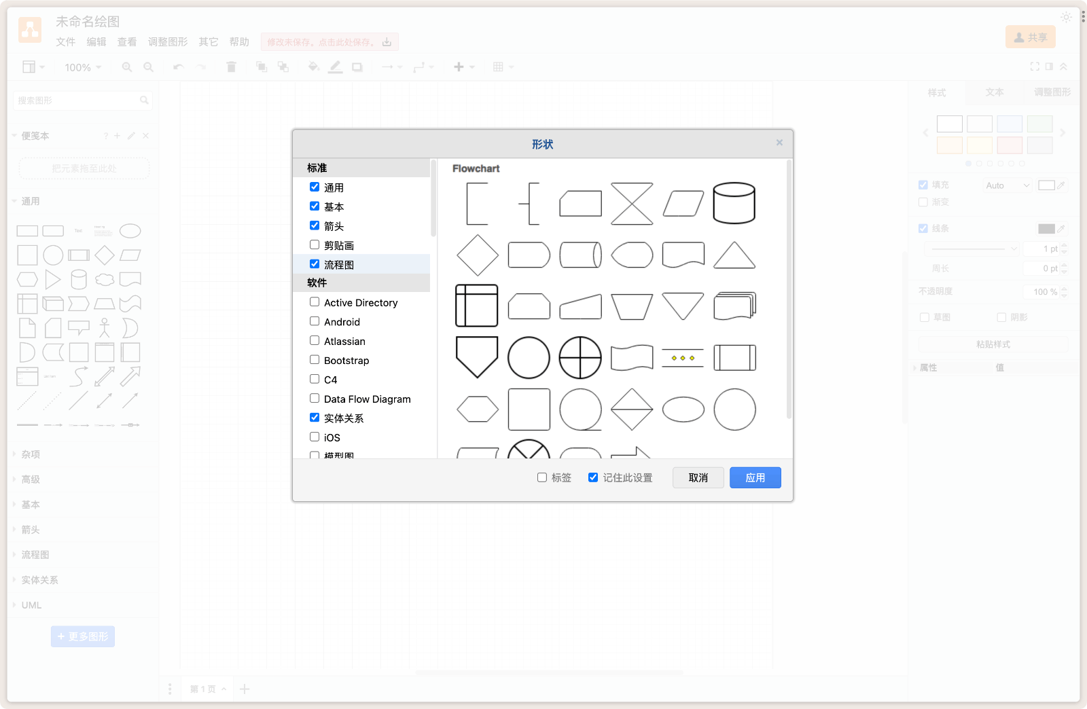Enable the Active Directory checkbox
Image resolution: width=1087 pixels, height=709 pixels.
pyautogui.click(x=315, y=302)
